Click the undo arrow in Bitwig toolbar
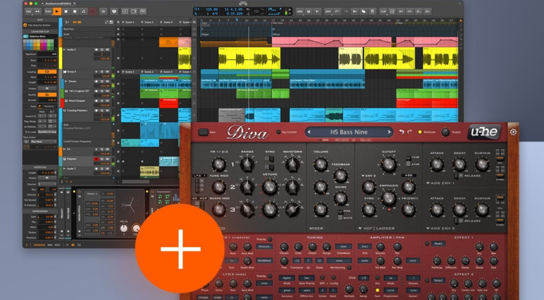 (x=337, y=12)
